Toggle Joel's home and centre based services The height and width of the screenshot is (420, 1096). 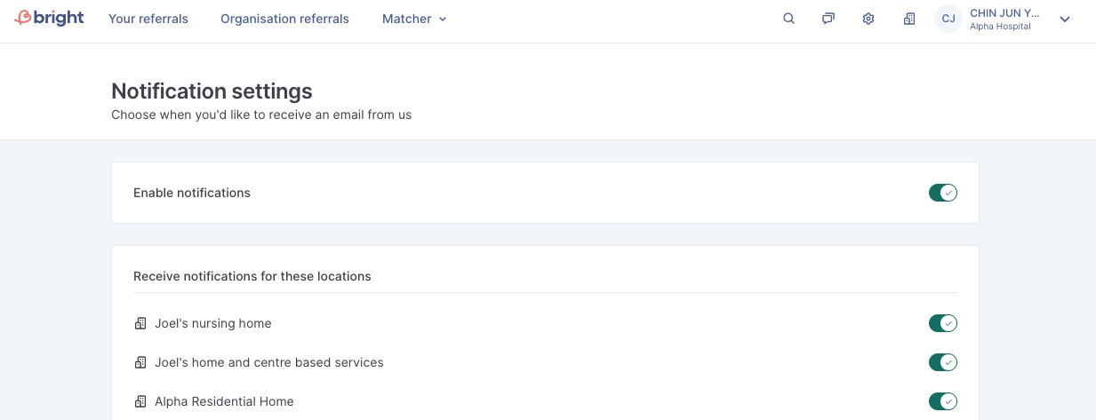coord(942,362)
